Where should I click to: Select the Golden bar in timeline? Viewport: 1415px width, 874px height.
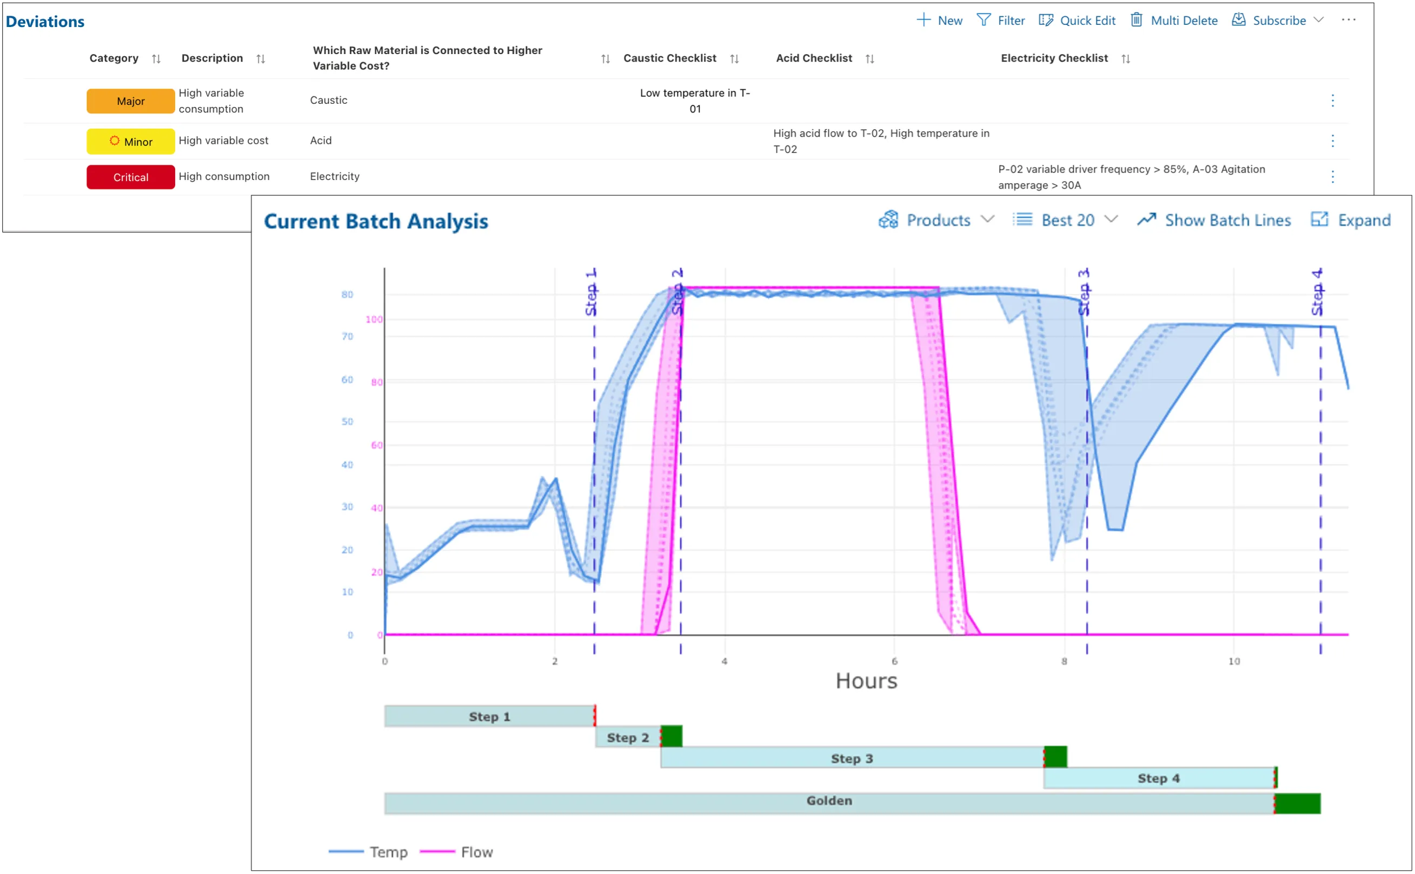point(829,804)
